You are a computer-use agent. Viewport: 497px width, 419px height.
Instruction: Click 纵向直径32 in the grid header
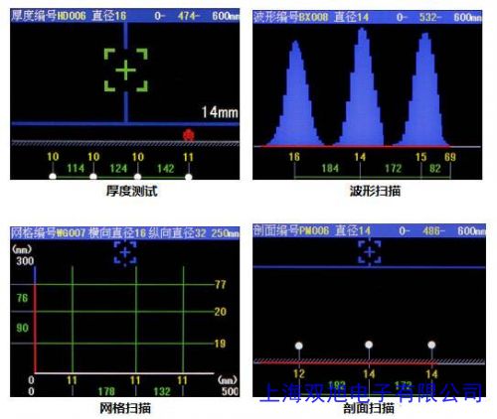(177, 233)
